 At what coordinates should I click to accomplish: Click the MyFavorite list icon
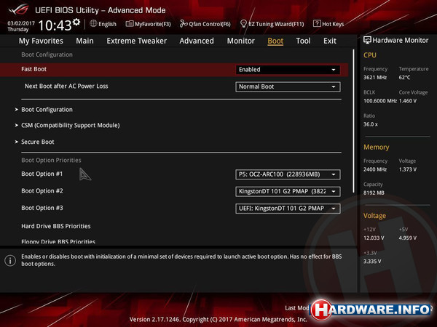[x=130, y=24]
